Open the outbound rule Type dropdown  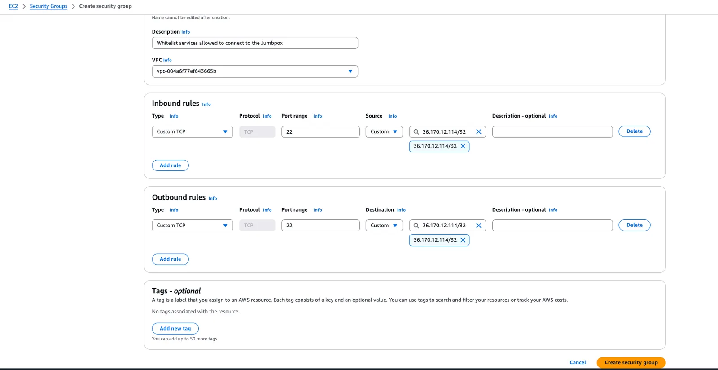click(x=193, y=226)
